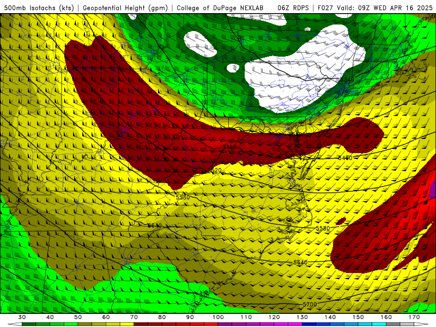
Task: Click the "College of DuPage NEXLAB" label
Action: click(x=220, y=8)
